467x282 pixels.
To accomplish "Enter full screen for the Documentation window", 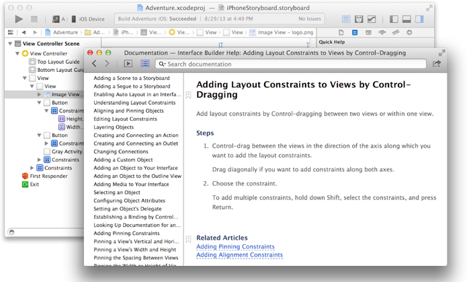I will [x=441, y=52].
